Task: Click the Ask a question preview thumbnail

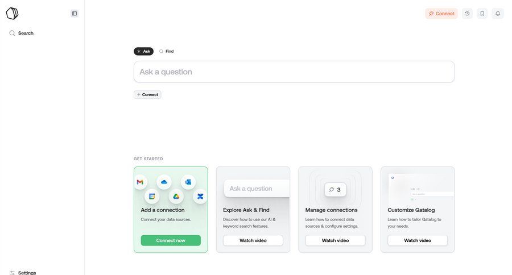Action: click(257, 189)
